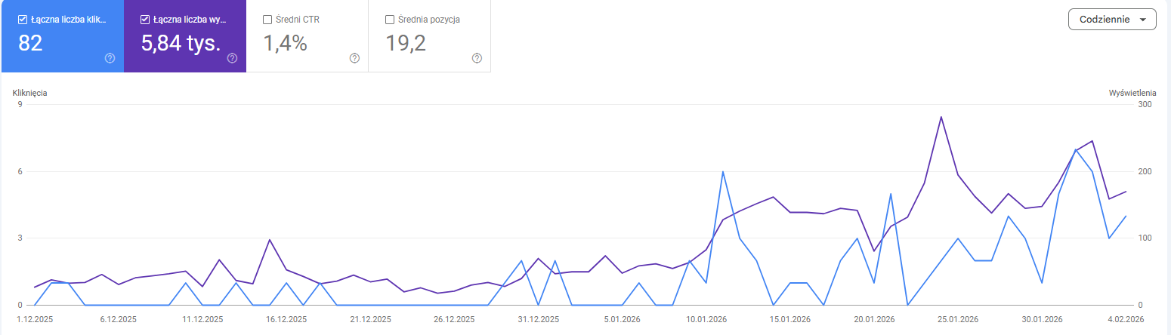Click the 15.01.2026 date axis label

(x=789, y=319)
